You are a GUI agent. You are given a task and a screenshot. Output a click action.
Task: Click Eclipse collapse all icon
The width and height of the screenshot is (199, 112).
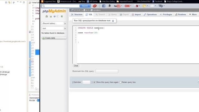click(6, 2)
